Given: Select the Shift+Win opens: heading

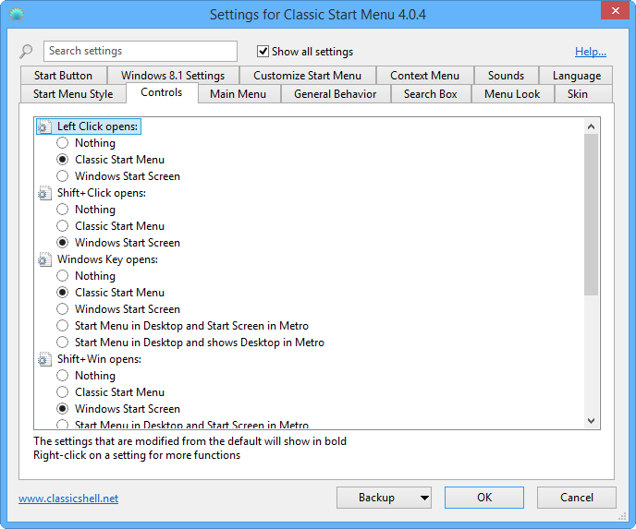Looking at the screenshot, I should point(99,359).
